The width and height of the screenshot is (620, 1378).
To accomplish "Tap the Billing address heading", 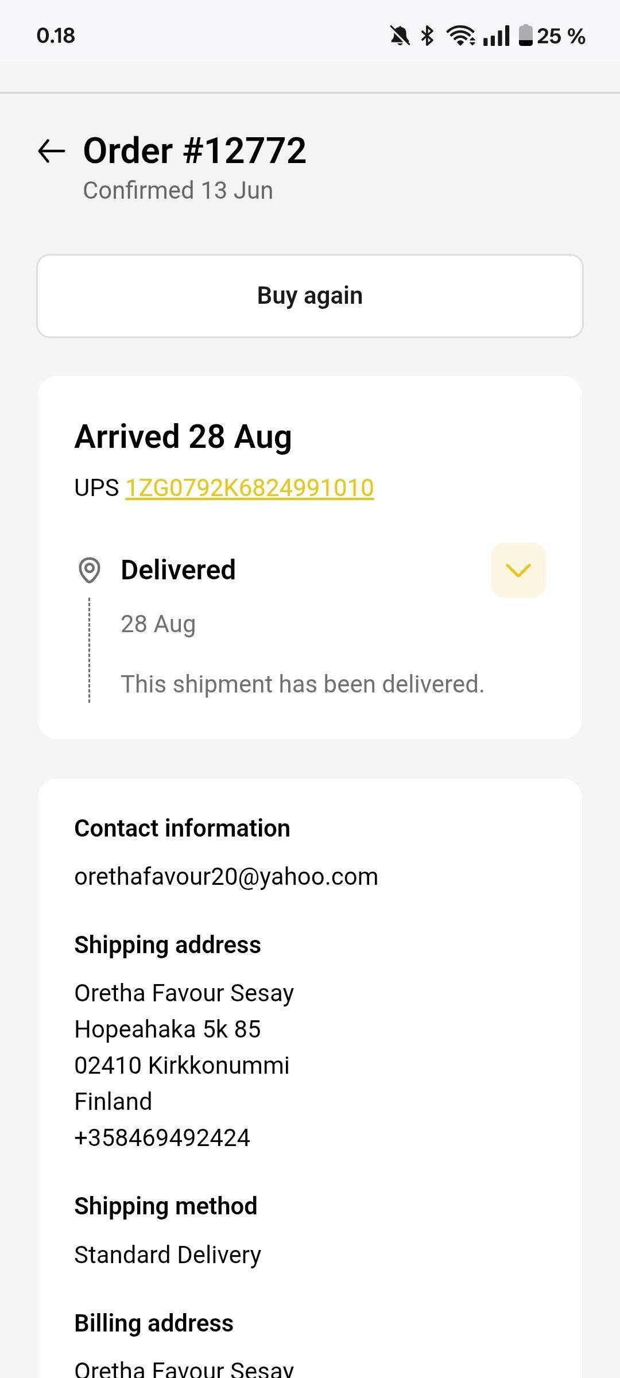I will (x=154, y=1323).
